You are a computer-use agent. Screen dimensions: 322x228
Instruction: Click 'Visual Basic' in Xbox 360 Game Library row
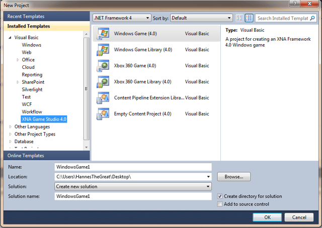(x=197, y=81)
